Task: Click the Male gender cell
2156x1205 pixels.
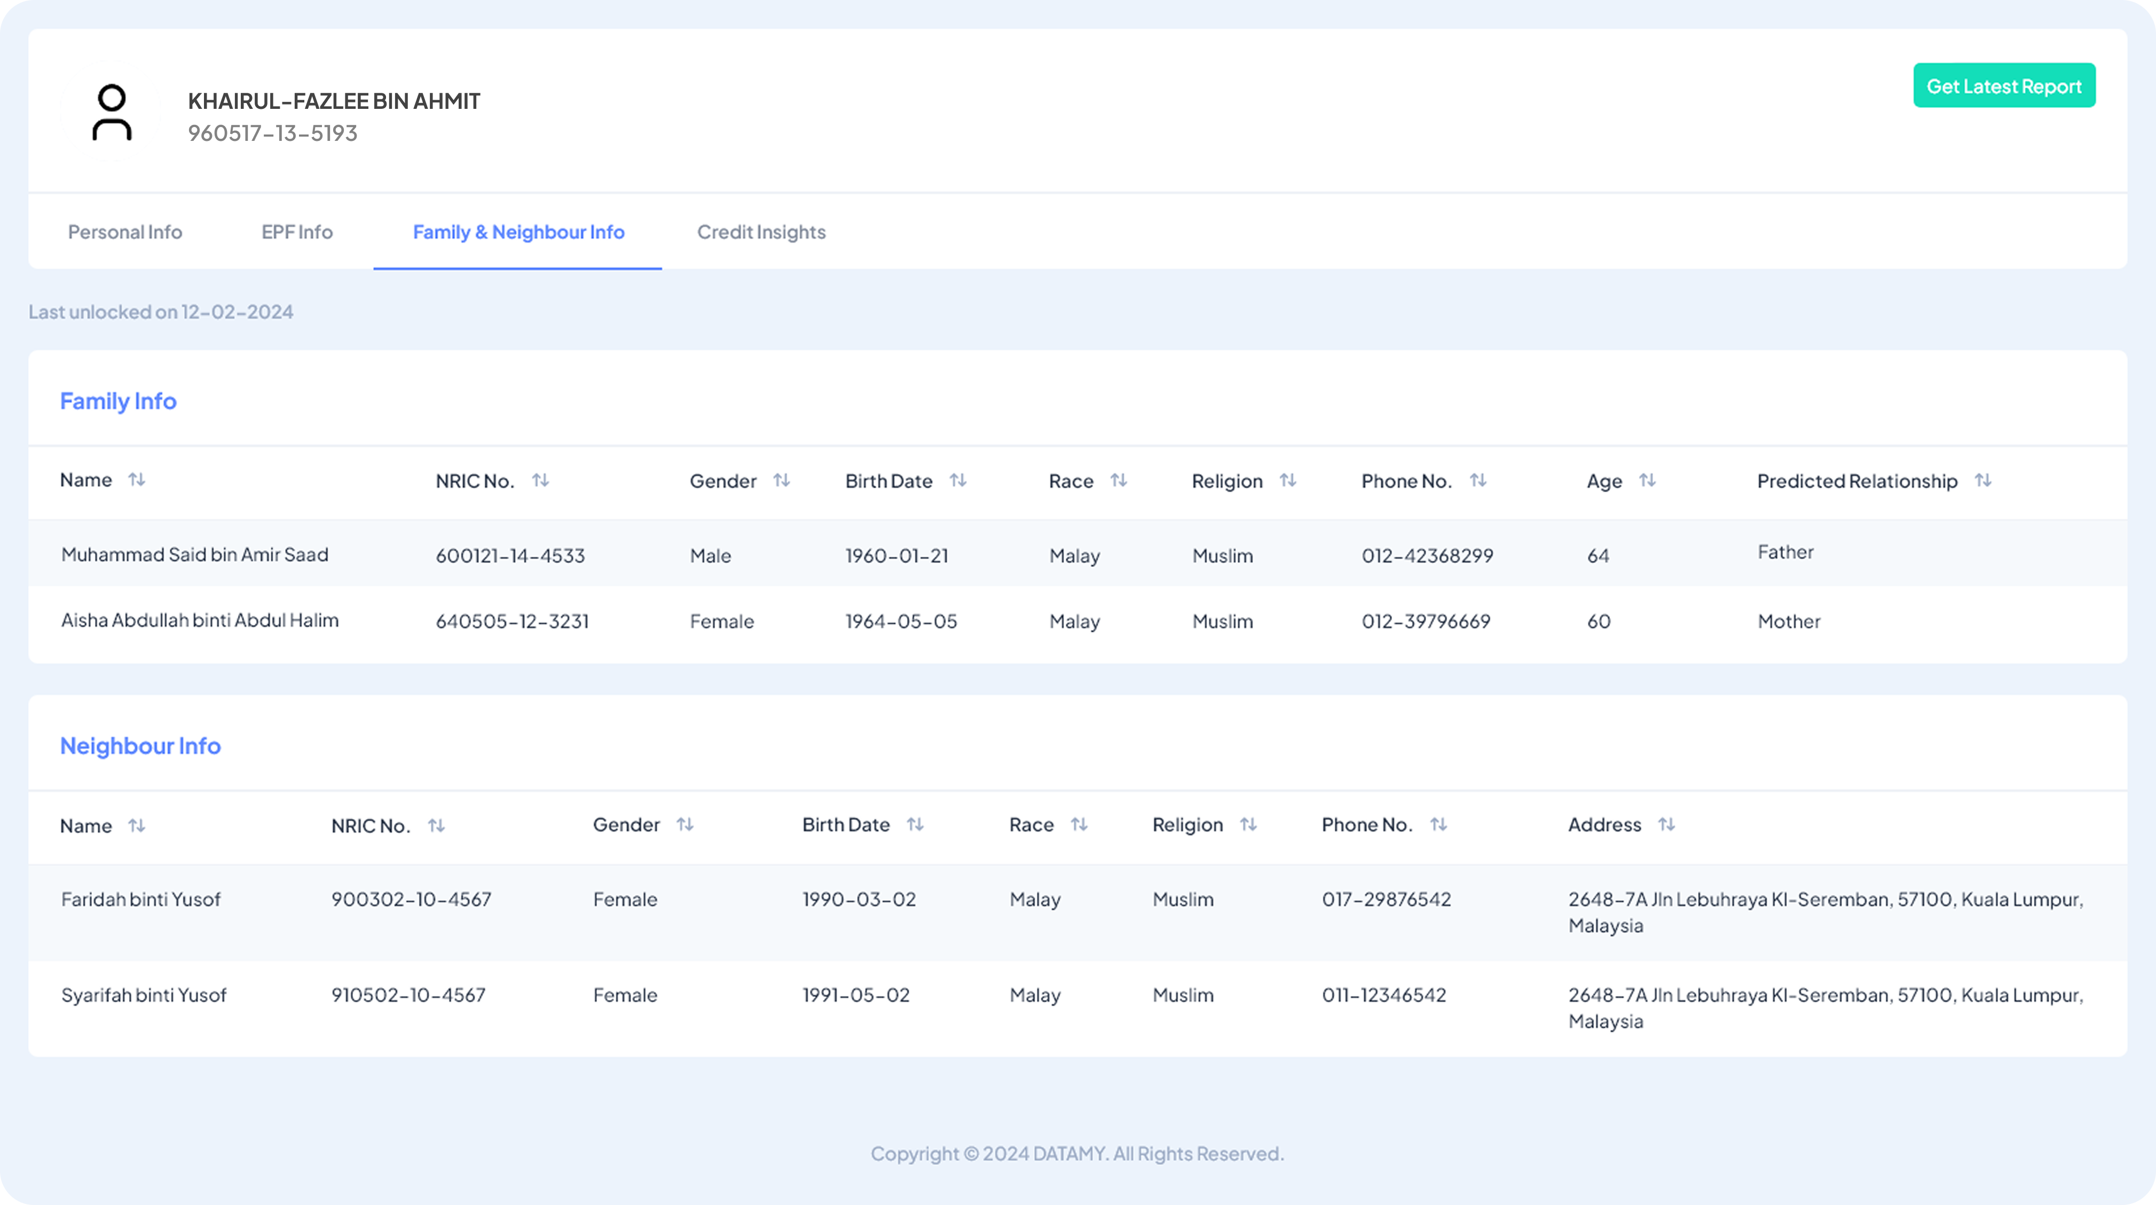Action: (x=710, y=556)
